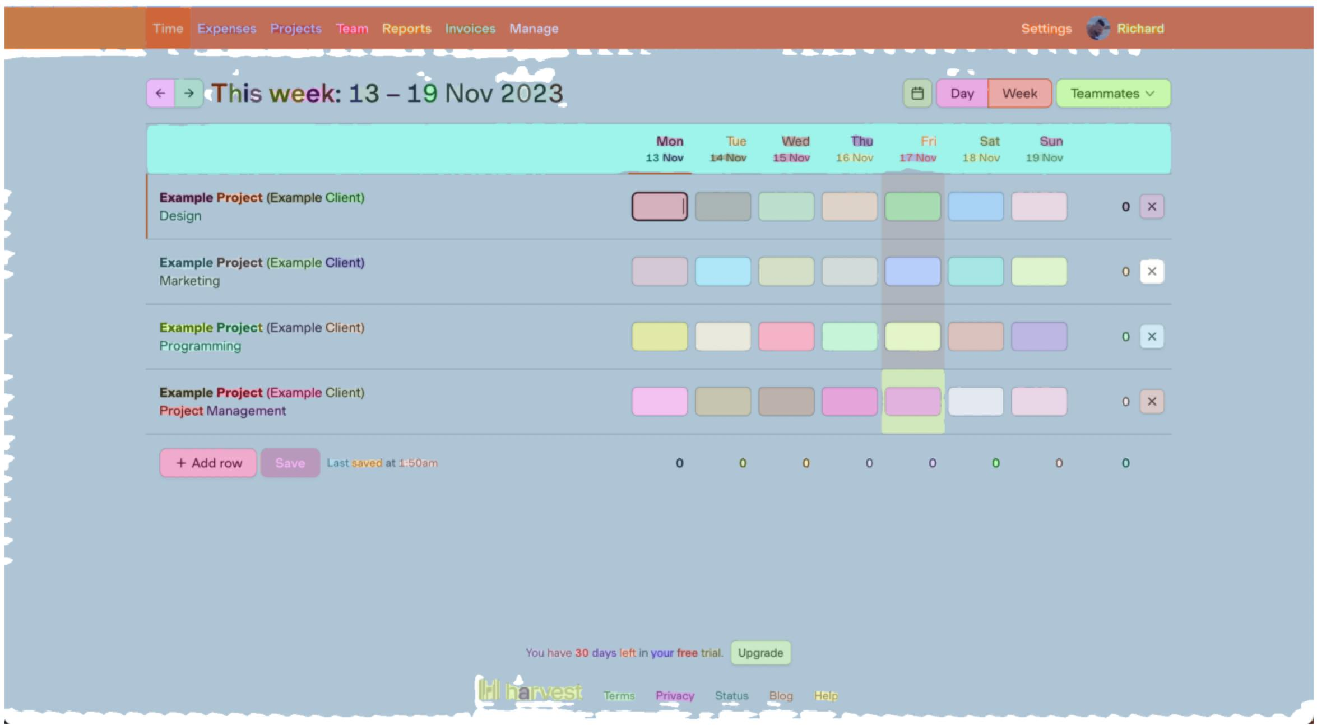Go to previous week arrow
Screen dimensions: 1317x725
coord(160,93)
